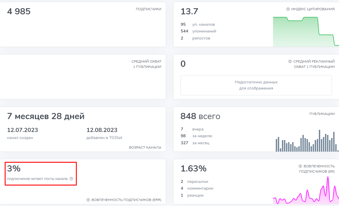Open the ВОВЛЕЧЕННОСТЬ ПОДПИСЧИКОВ (ERR) info icon

point(88,200)
